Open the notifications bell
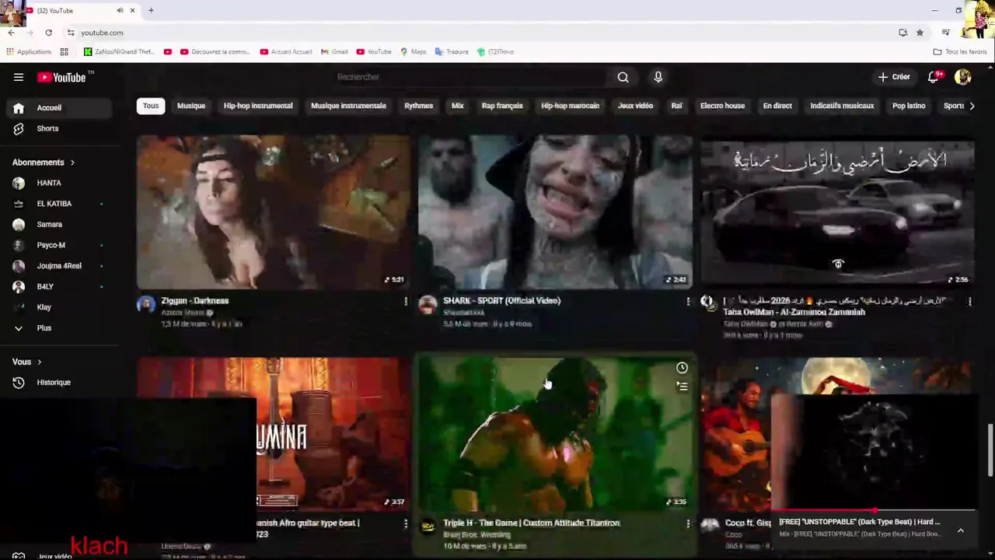This screenshot has width=995, height=560. point(934,77)
